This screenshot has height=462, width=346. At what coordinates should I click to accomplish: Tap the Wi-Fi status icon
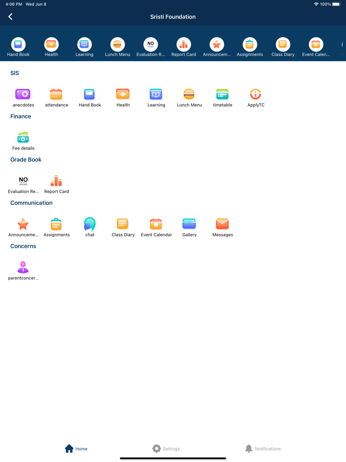coord(316,4)
